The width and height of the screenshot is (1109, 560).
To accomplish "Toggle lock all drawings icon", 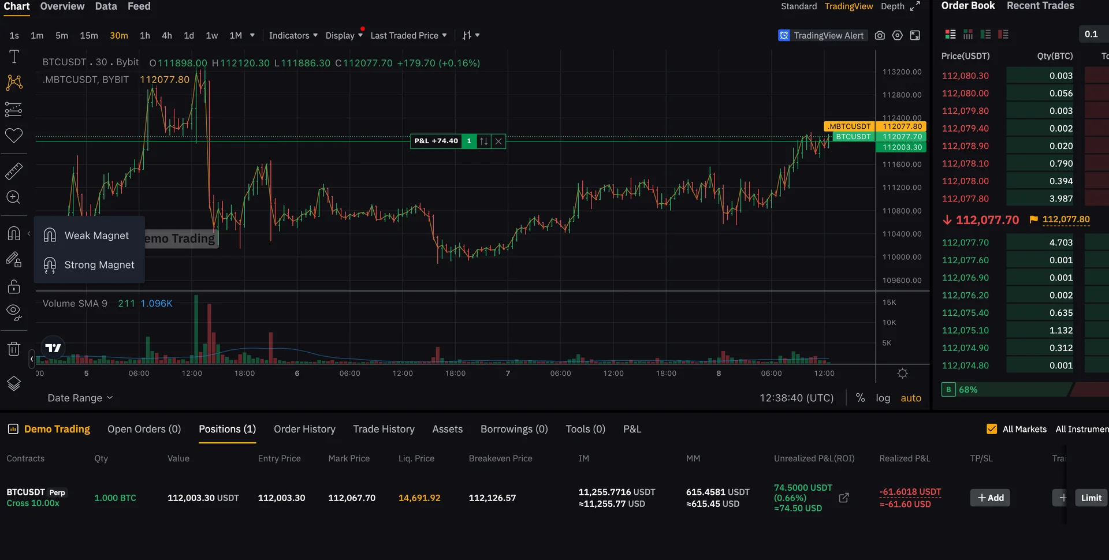I will point(14,286).
